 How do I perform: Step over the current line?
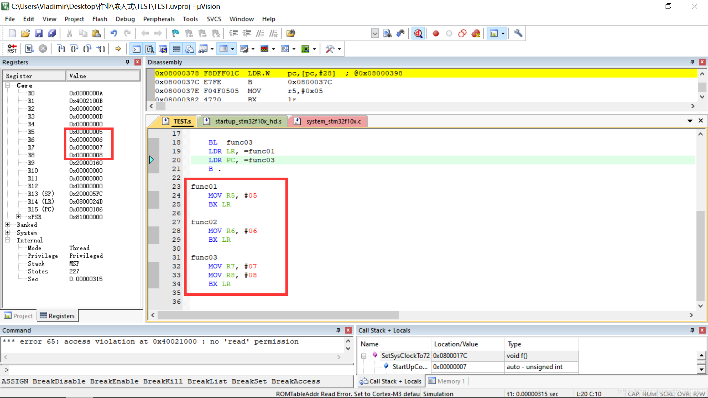tap(74, 49)
